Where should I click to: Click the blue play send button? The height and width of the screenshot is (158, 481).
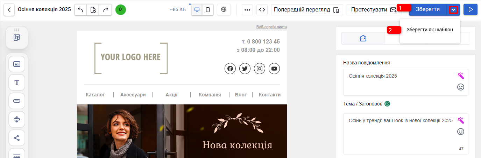coord(471,10)
